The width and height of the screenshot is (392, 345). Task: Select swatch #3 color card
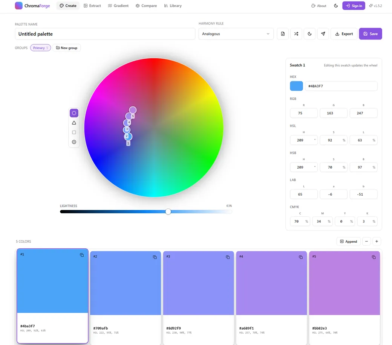199,298
